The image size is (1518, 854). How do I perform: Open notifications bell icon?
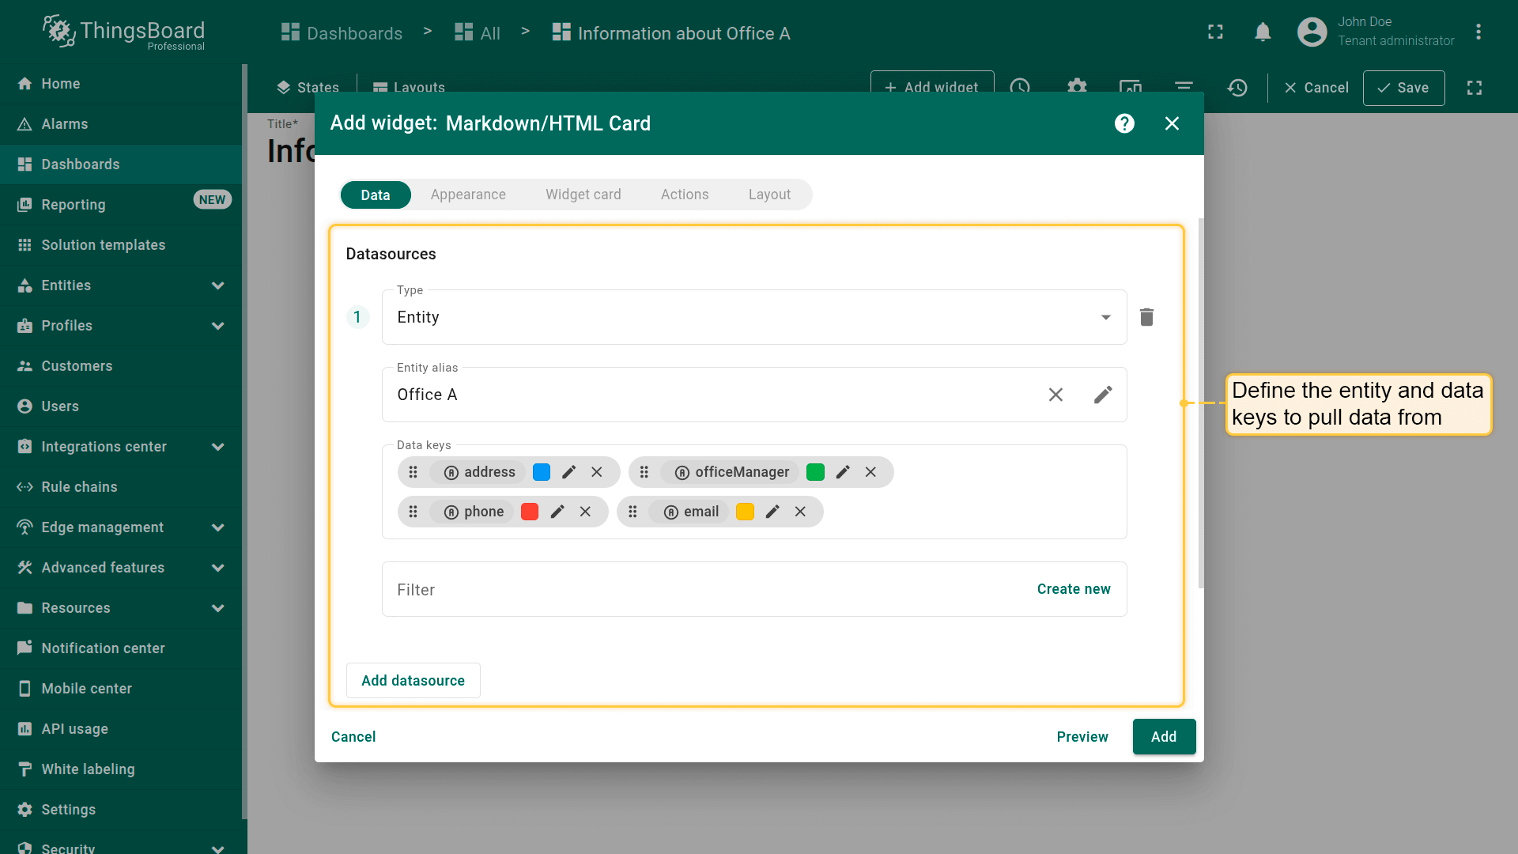tap(1263, 32)
